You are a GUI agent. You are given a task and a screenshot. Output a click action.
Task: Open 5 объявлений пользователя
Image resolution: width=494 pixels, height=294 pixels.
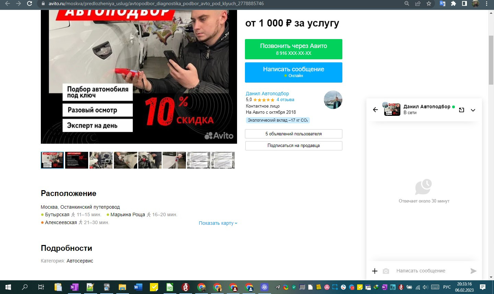tap(294, 134)
